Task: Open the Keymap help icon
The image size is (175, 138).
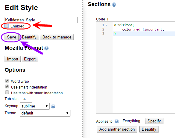Action: pos(53,106)
